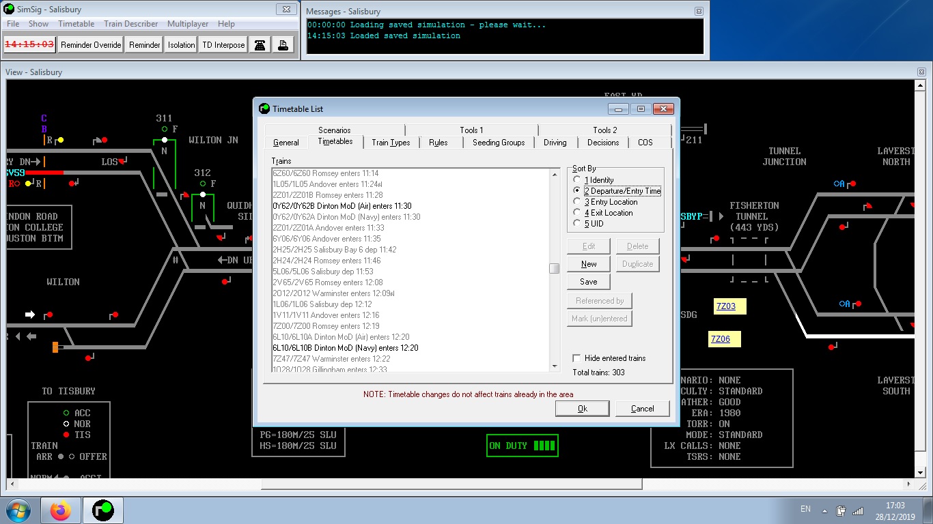The image size is (933, 524).
Task: Click the train berth label 7Z03
Action: (730, 306)
